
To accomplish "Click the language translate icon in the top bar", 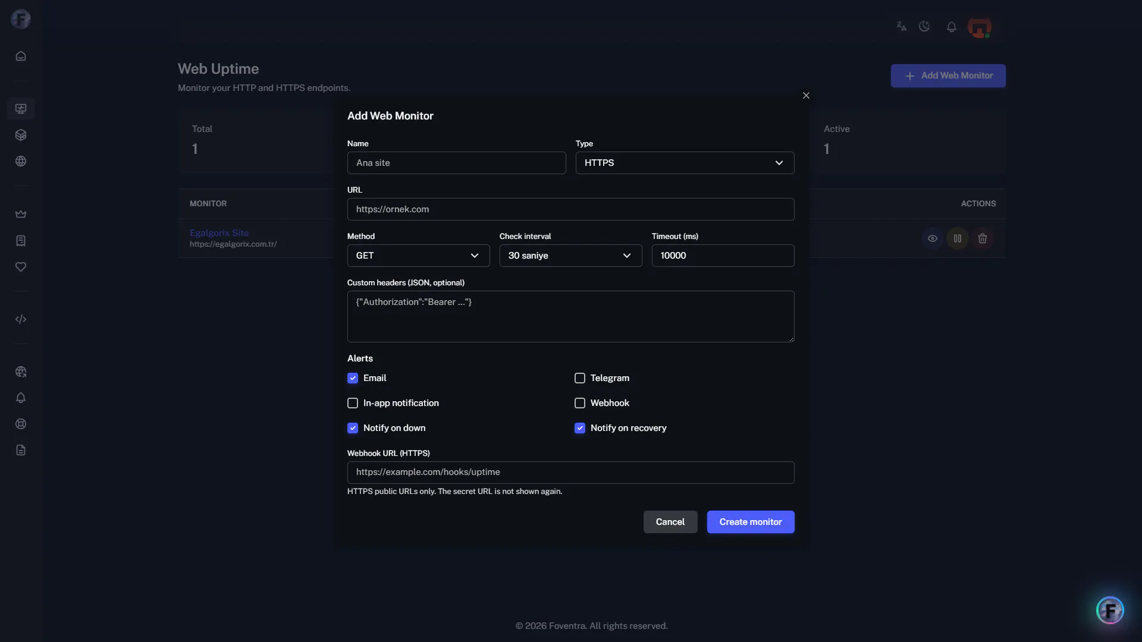I will (x=902, y=26).
